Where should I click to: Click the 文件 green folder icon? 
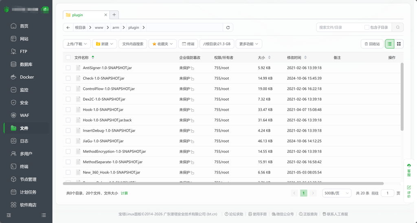click(x=13, y=128)
